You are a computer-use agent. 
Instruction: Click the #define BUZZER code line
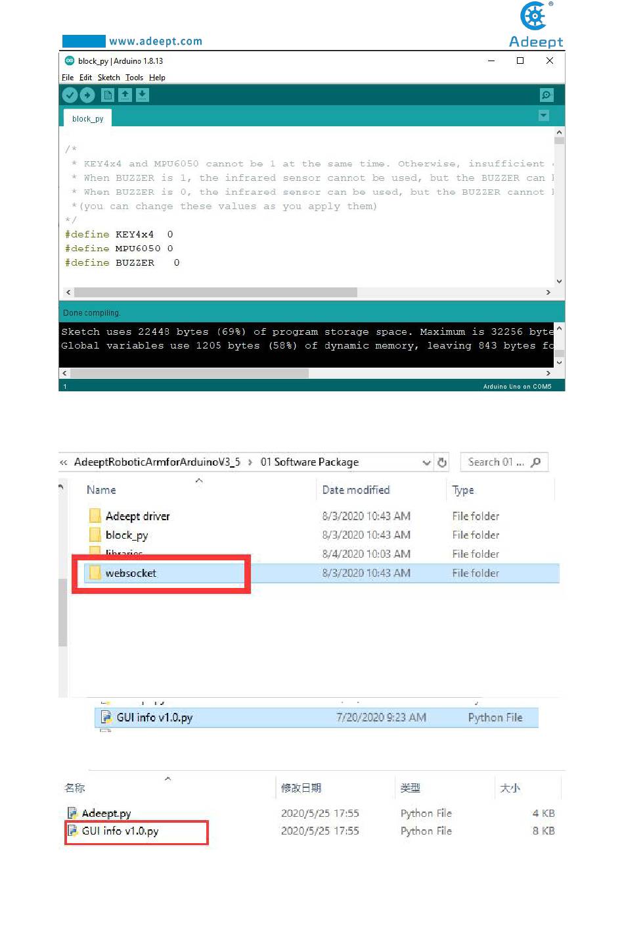122,263
